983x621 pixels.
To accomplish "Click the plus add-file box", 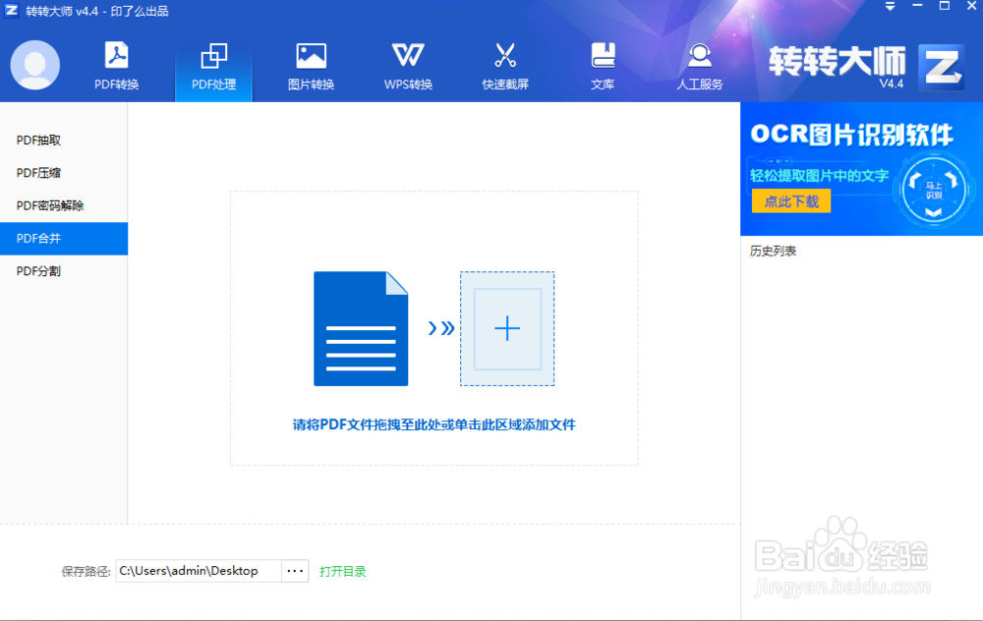I will pos(507,328).
